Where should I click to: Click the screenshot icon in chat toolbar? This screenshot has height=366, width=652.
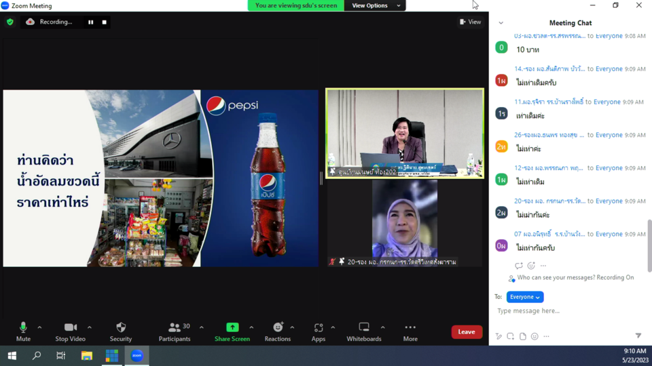coord(510,336)
